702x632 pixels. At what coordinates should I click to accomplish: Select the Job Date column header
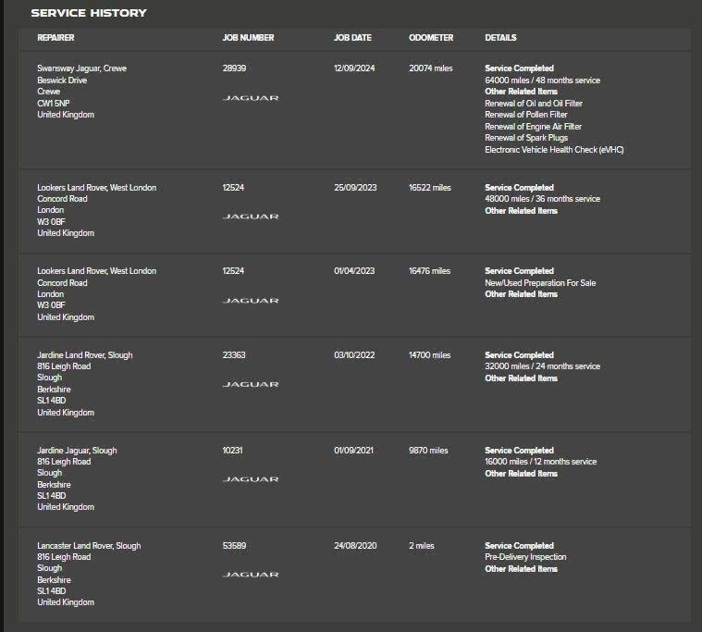point(352,38)
